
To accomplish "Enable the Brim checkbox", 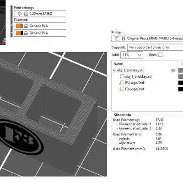I will click(160, 55).
